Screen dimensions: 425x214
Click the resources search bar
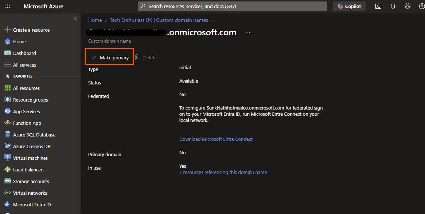tap(232, 6)
